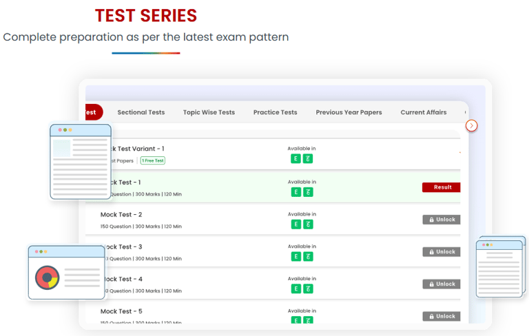
Task: Select English icon for Mock Test - 5
Action: tap(296, 319)
